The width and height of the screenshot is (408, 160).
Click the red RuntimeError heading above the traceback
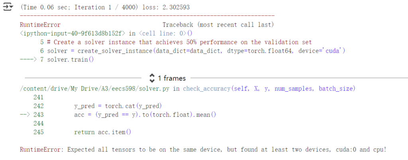coord(40,25)
